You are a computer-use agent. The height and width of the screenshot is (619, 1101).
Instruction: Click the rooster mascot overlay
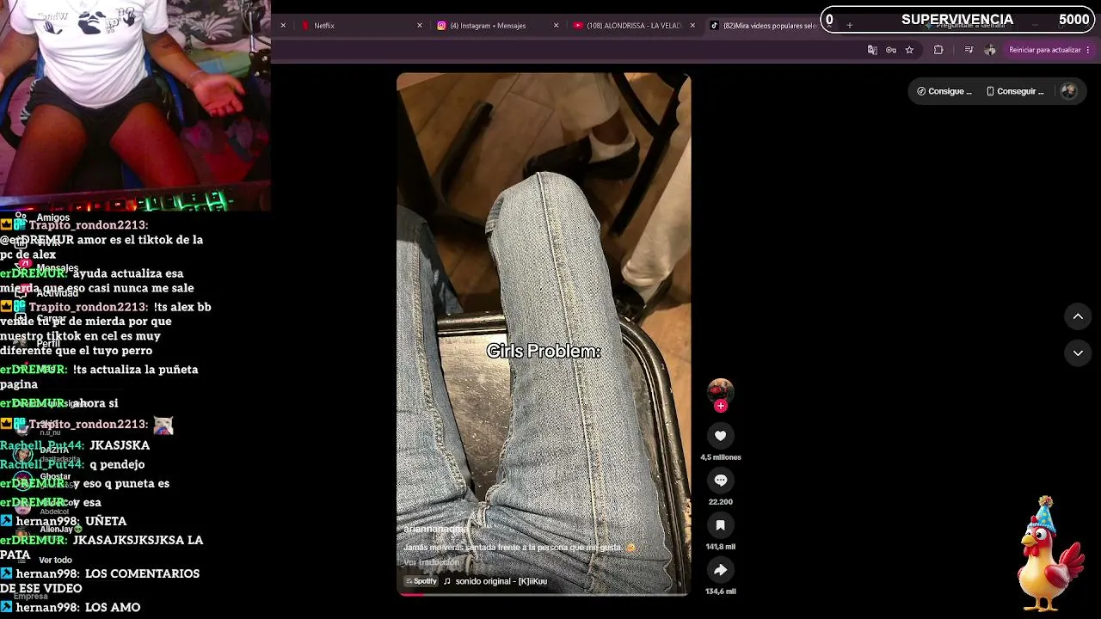(x=1051, y=554)
